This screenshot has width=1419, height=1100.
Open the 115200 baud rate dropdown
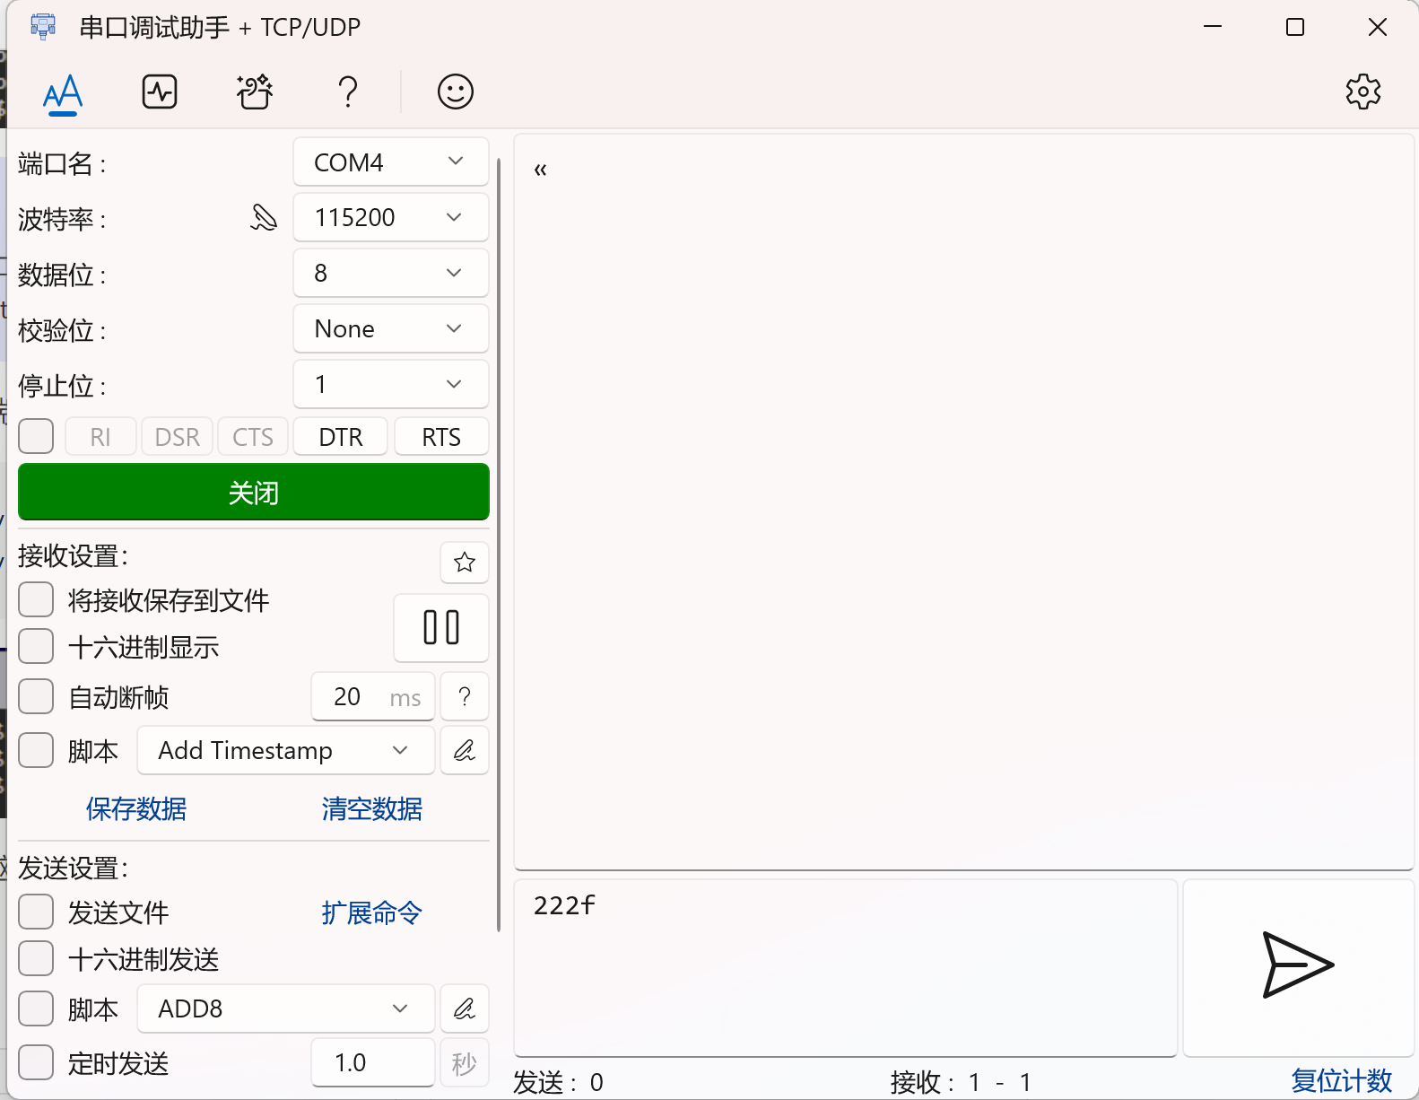click(x=390, y=218)
